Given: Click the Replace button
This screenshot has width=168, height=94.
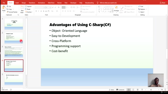Looking at the screenshot, I should pos(142,9).
